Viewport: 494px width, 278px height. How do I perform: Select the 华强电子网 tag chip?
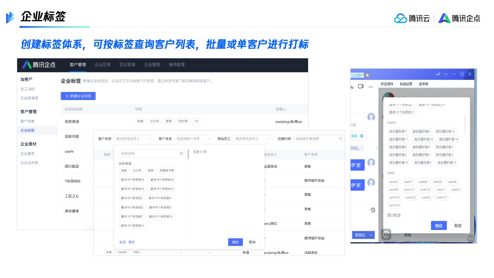(167, 170)
